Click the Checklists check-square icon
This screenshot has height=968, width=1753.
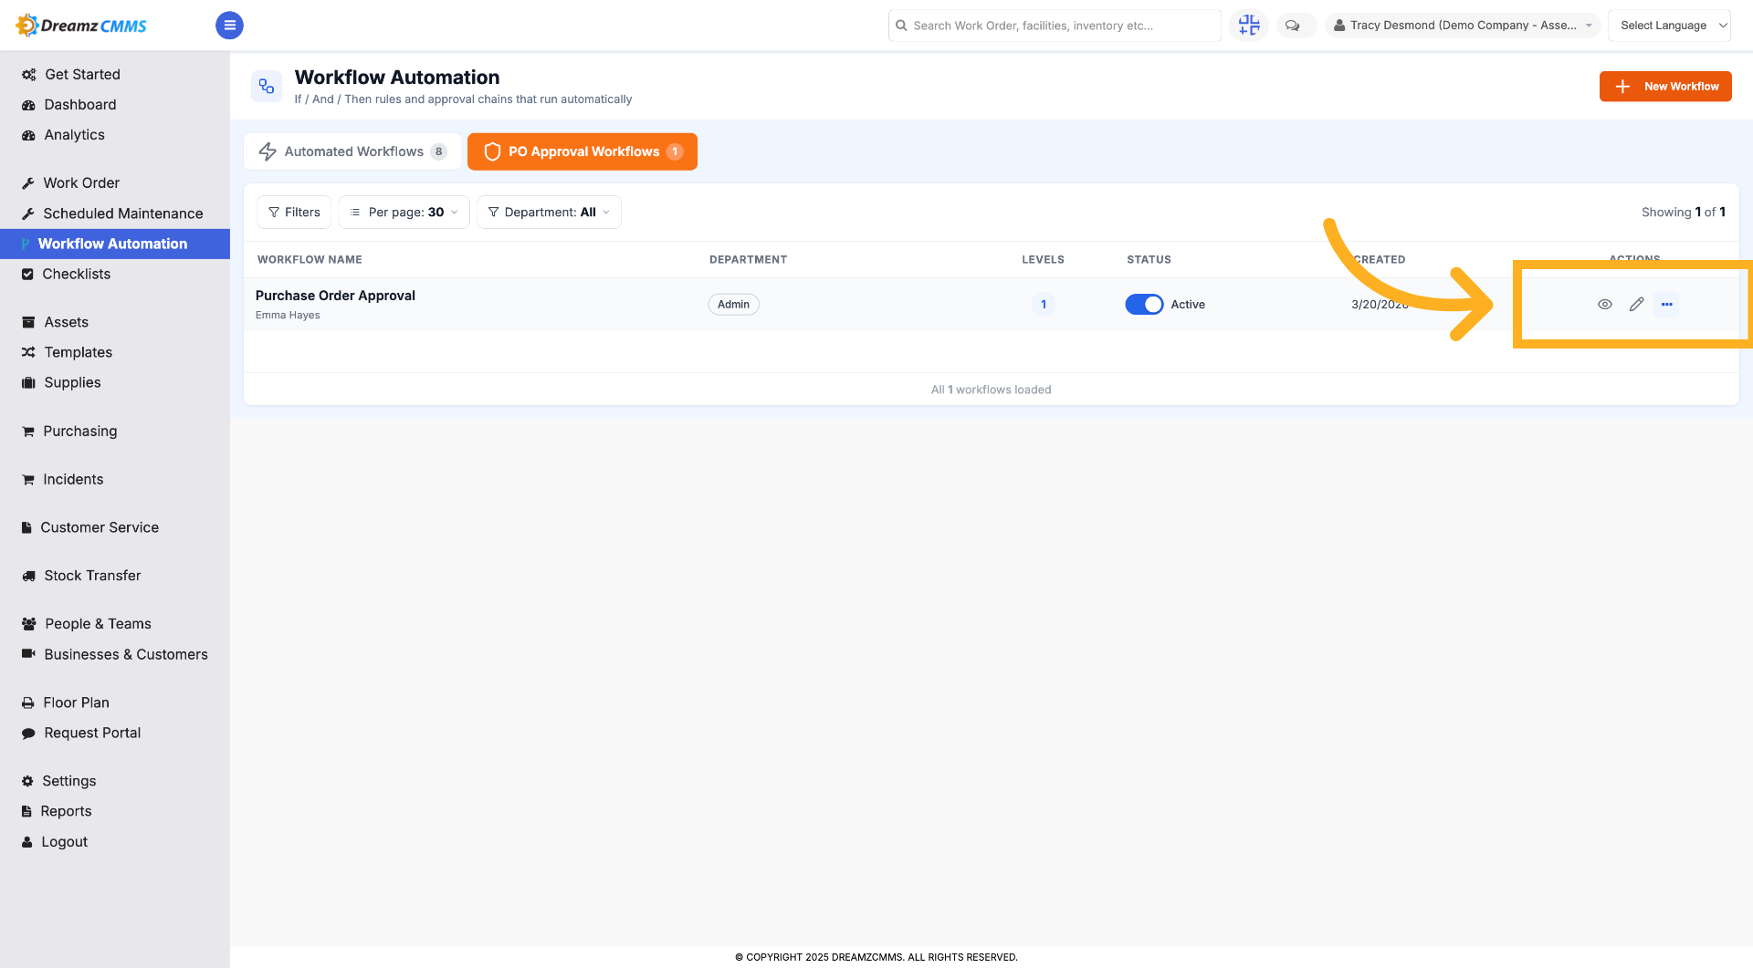[x=27, y=274]
